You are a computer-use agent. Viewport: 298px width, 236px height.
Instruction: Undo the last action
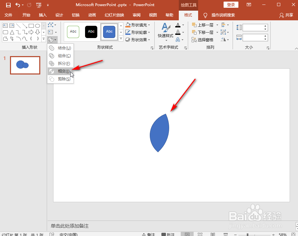coord(18,5)
